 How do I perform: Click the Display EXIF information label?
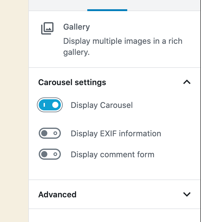point(116,134)
